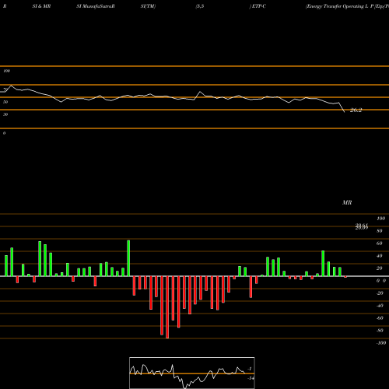Click the "50" label on RSI axis

pyautogui.click(x=5, y=102)
